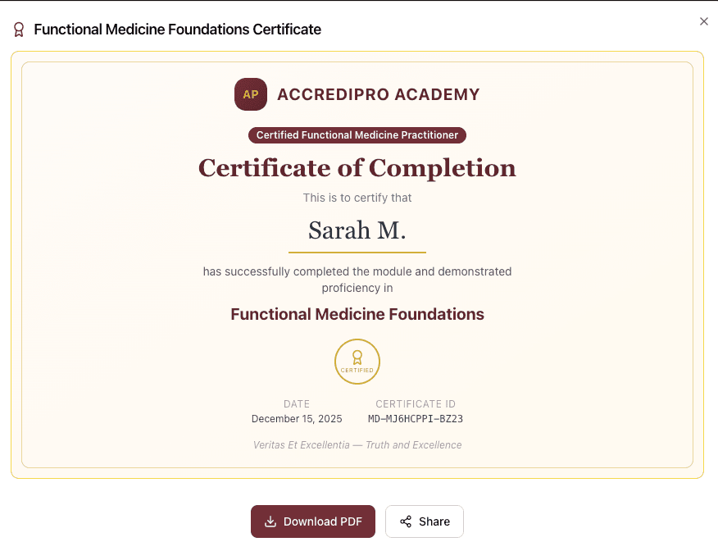This screenshot has width=718, height=551.
Task: Click the Download PDF button
Action: click(x=312, y=521)
